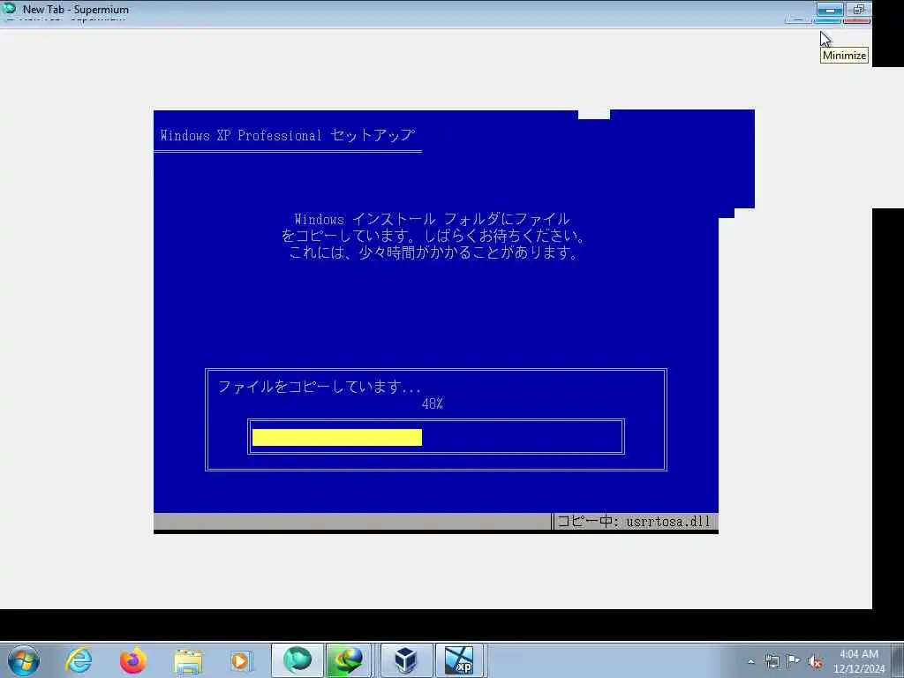Image resolution: width=904 pixels, height=678 pixels.
Task: Click the 'これには、少々時間が' message line
Action: (x=433, y=252)
